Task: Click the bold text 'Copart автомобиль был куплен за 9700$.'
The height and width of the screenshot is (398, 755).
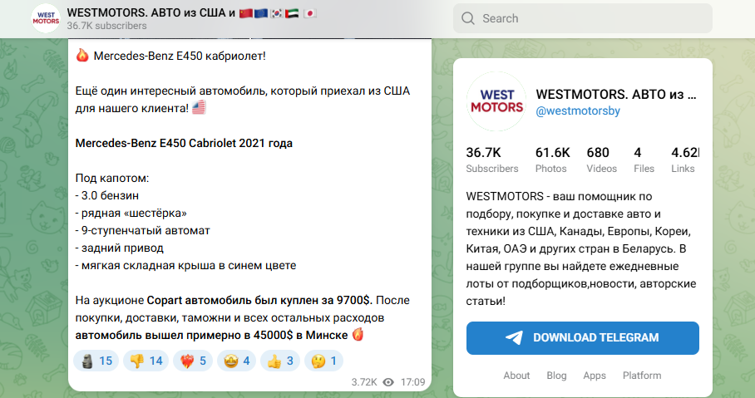Action: pos(259,300)
